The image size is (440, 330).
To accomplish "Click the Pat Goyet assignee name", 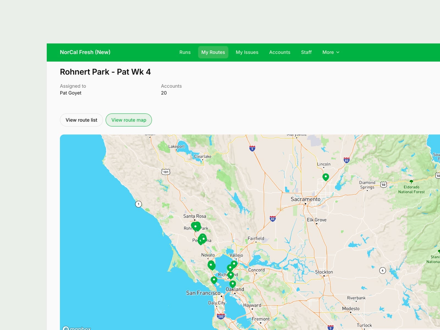I will click(71, 93).
